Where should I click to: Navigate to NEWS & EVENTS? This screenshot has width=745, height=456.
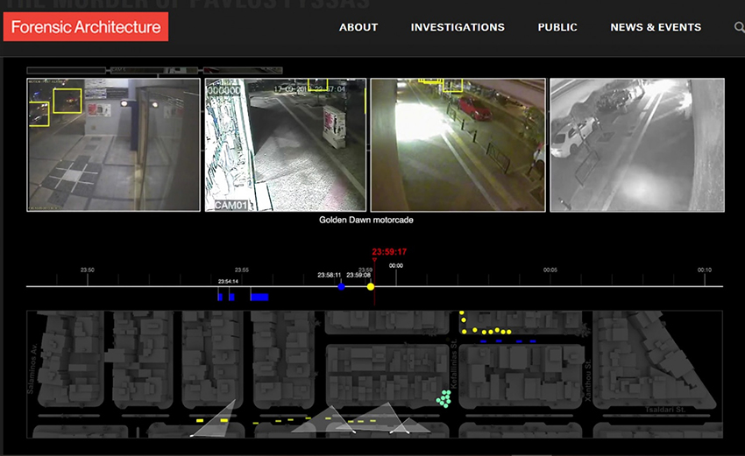pyautogui.click(x=656, y=27)
